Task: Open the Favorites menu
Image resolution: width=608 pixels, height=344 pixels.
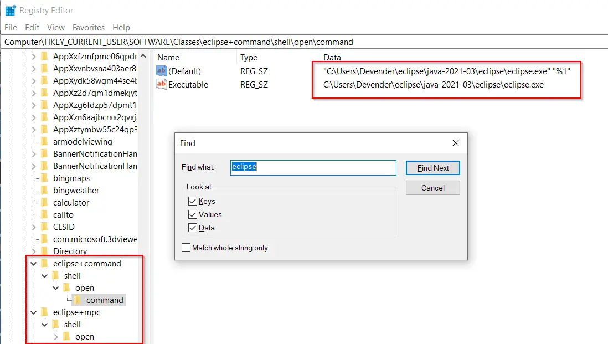Action: point(88,27)
